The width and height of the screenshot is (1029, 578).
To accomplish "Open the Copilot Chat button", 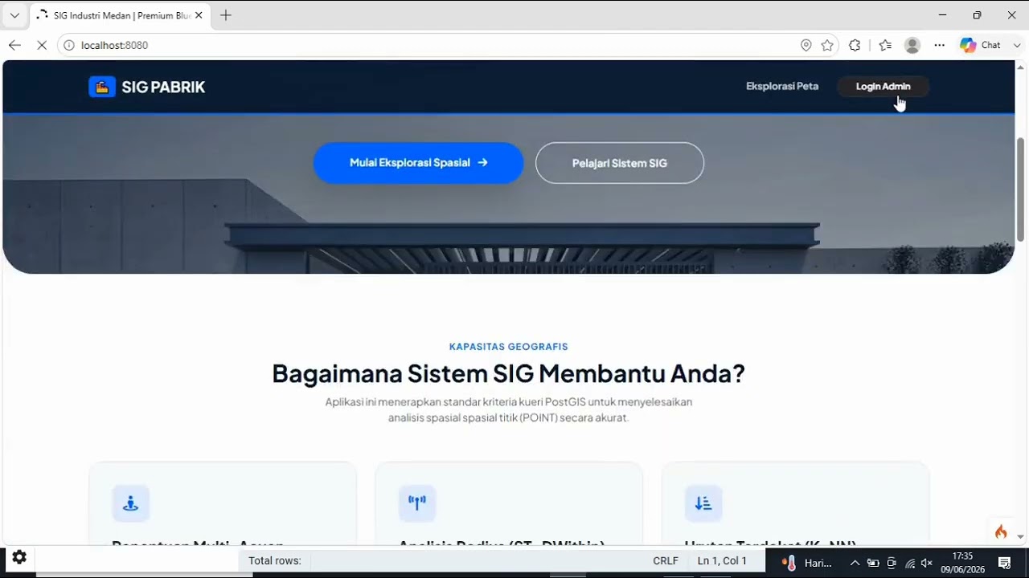I will 981,45.
